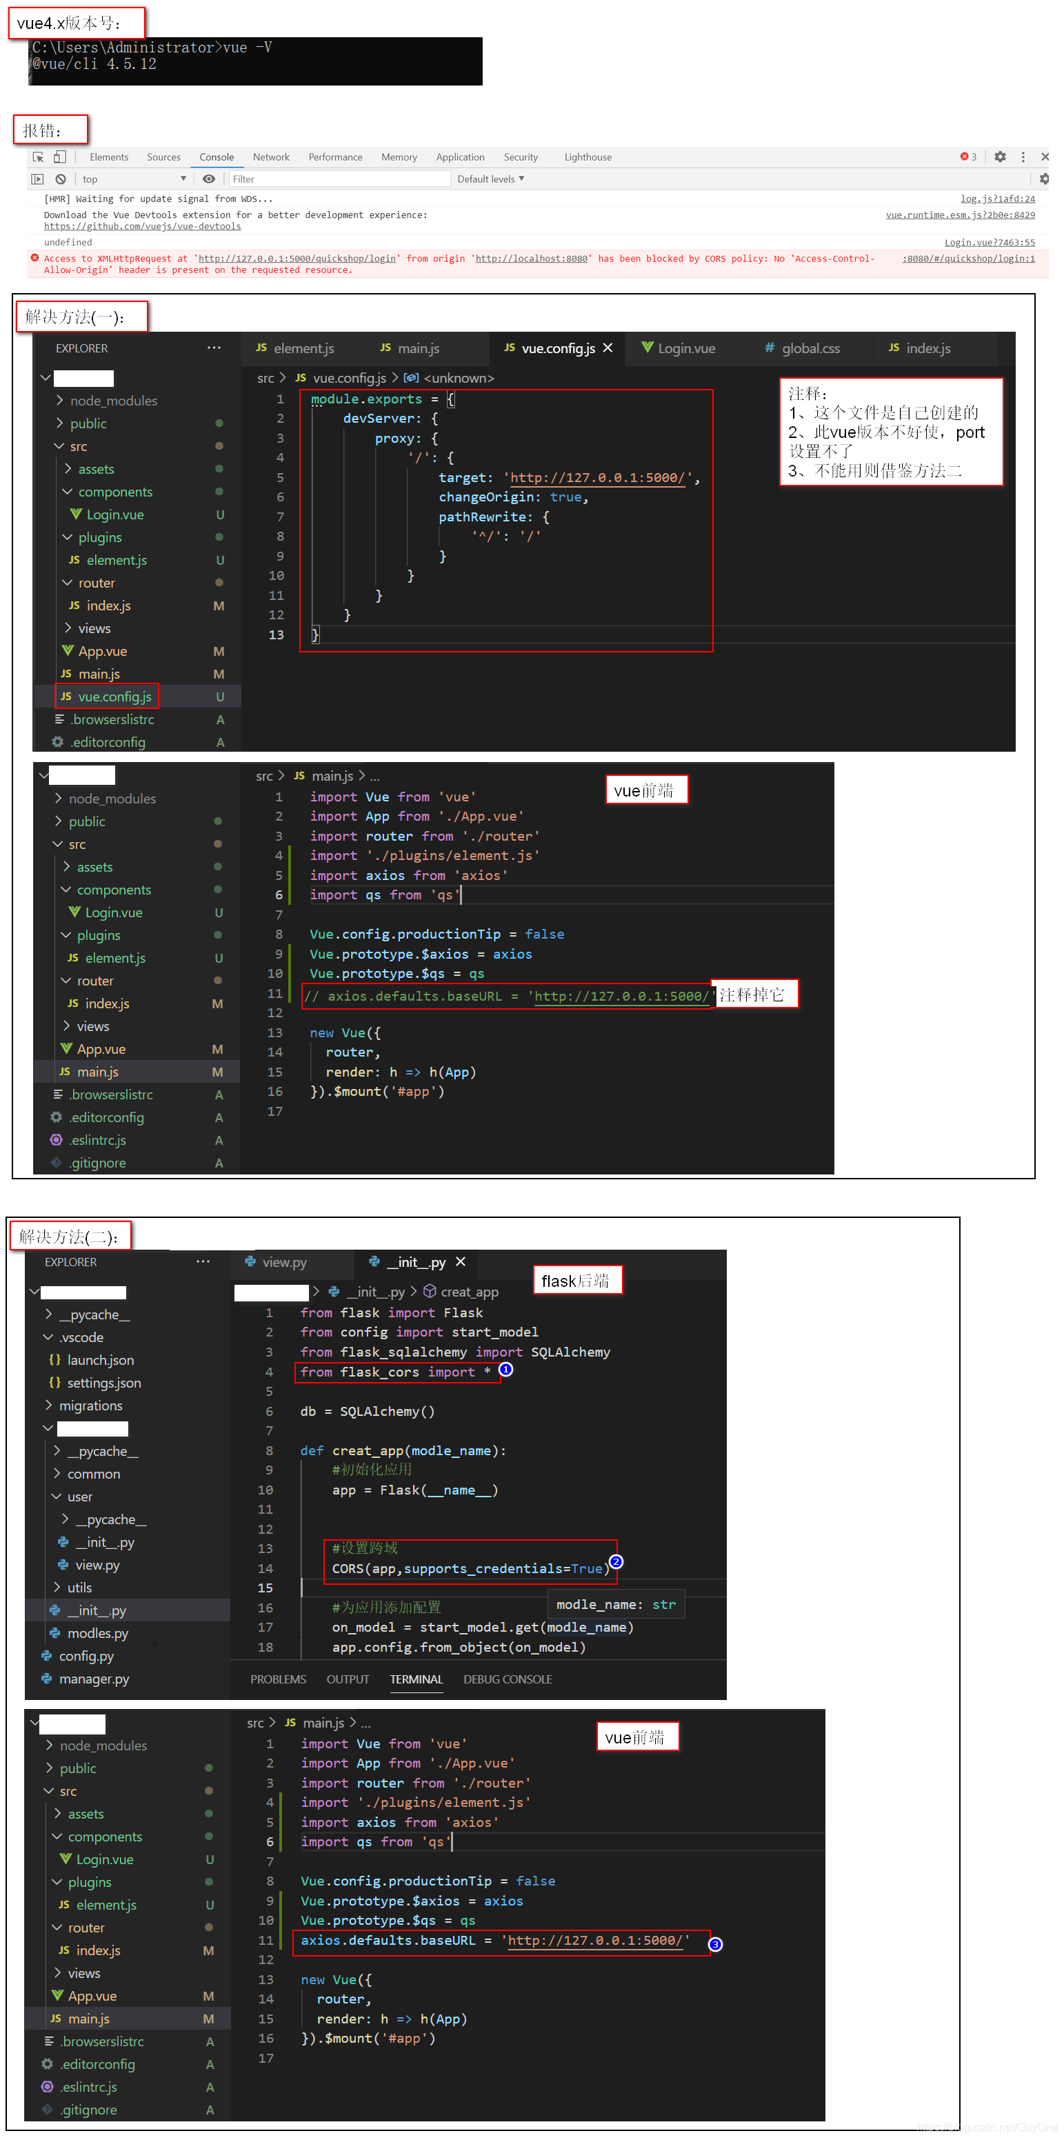Image resolution: width=1064 pixels, height=2140 pixels.
Task: Toggle the DevTools device toolbar icon
Action: [60, 157]
